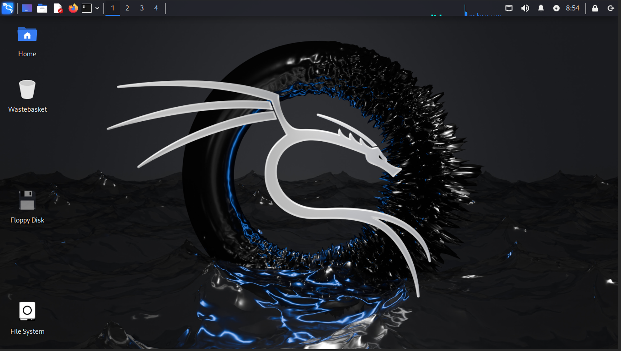Open the volume control icon
The height and width of the screenshot is (351, 621).
click(x=525, y=8)
